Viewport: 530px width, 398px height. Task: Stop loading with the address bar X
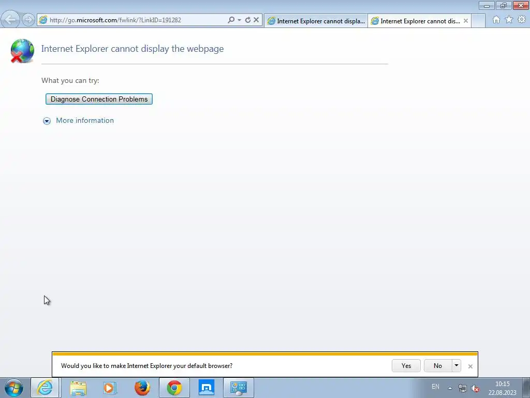[256, 20]
